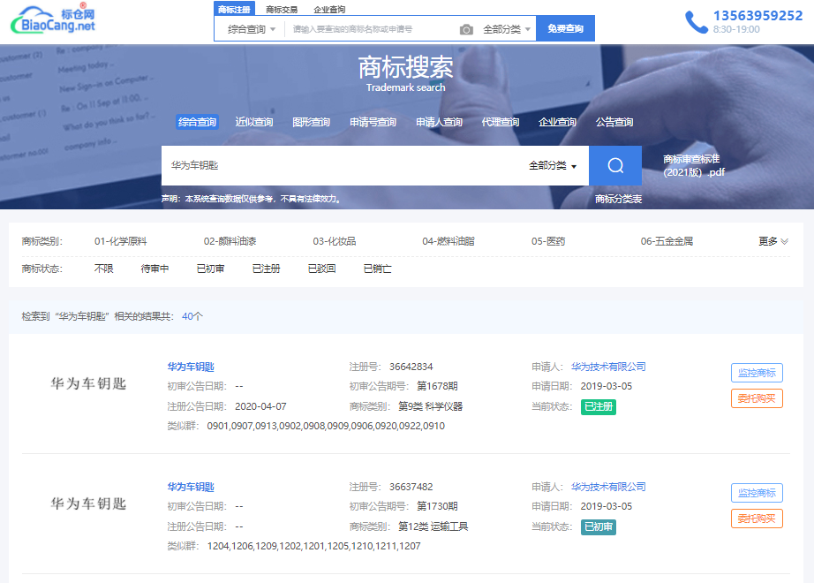The width and height of the screenshot is (814, 583).
Task: Click the 第12类 运输工具 category text
Action: (433, 526)
